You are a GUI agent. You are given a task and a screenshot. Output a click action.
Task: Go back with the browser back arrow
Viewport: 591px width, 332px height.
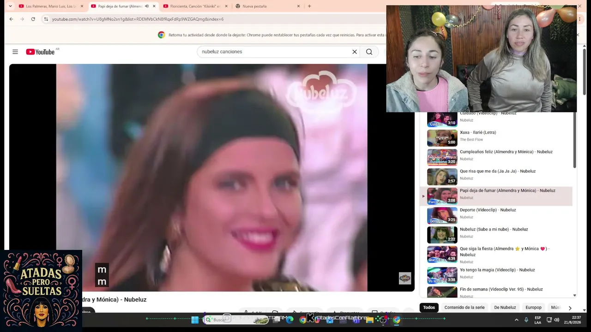click(11, 19)
